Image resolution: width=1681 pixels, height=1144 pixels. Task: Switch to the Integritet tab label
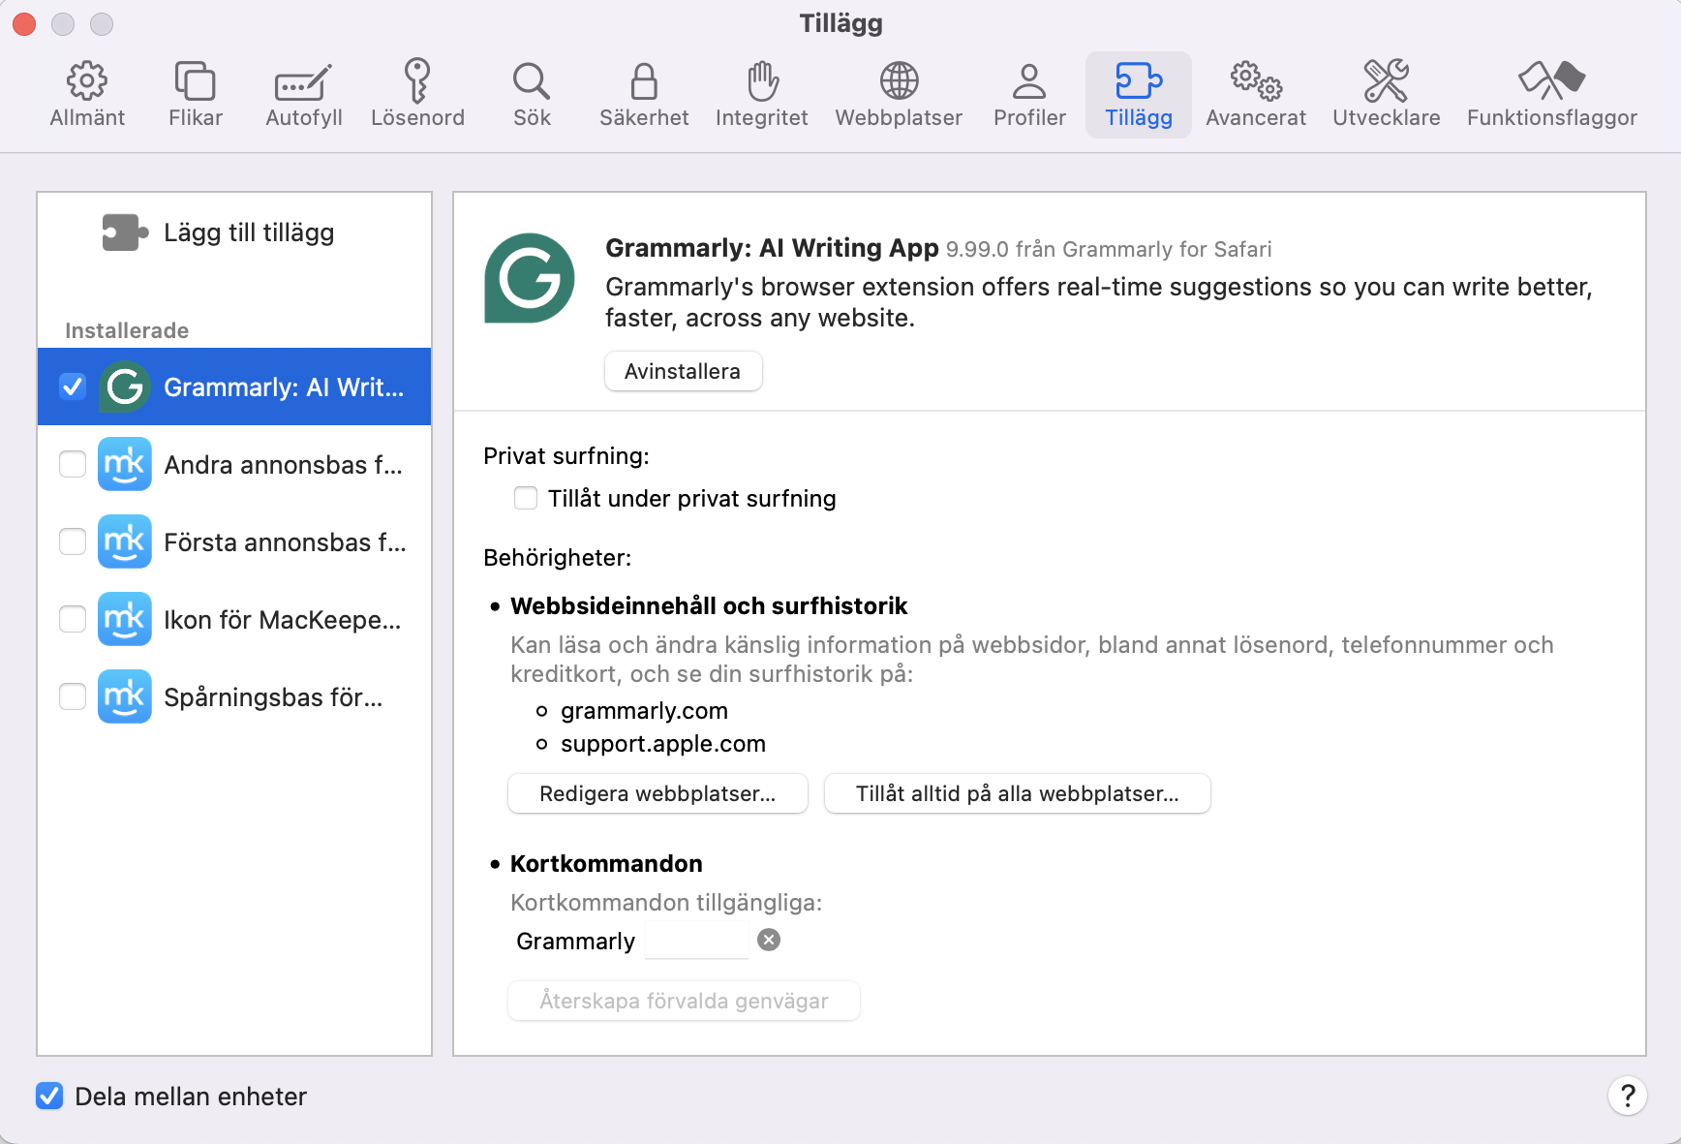(762, 117)
